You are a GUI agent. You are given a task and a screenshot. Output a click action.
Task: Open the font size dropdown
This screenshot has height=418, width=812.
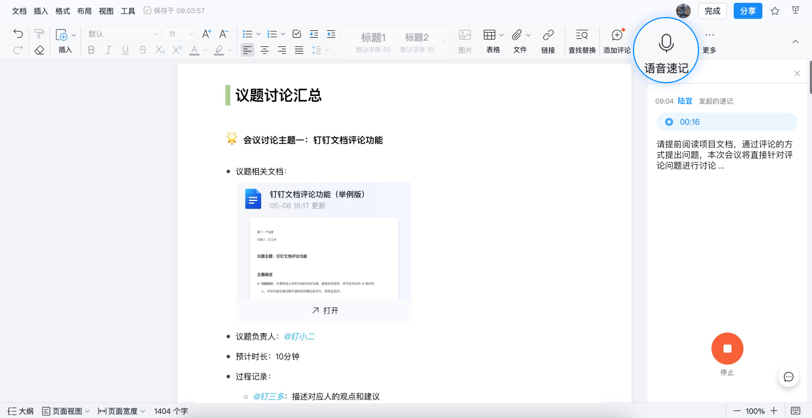[x=180, y=34]
